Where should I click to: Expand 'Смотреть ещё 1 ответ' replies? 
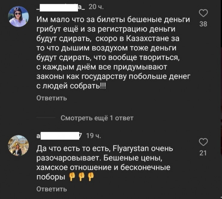(x=97, y=118)
